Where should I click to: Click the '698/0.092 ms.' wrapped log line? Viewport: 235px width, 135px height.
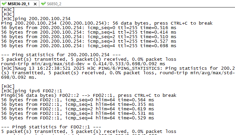[19, 77]
